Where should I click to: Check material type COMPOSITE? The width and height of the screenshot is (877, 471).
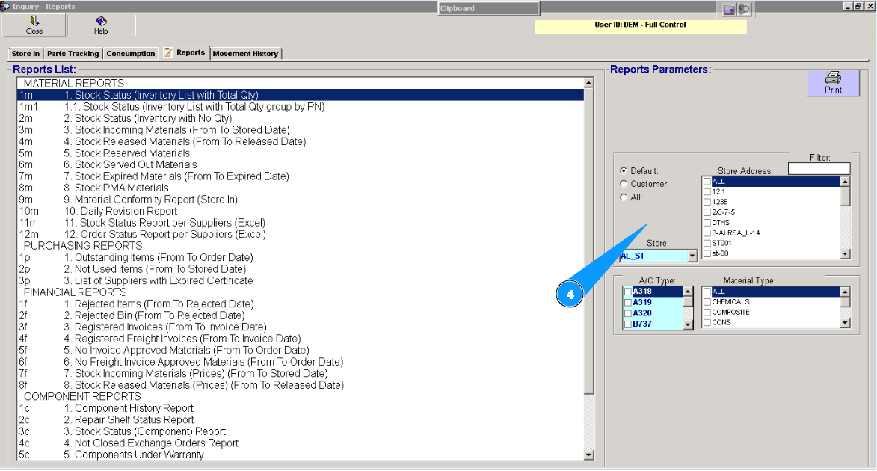pyautogui.click(x=707, y=313)
